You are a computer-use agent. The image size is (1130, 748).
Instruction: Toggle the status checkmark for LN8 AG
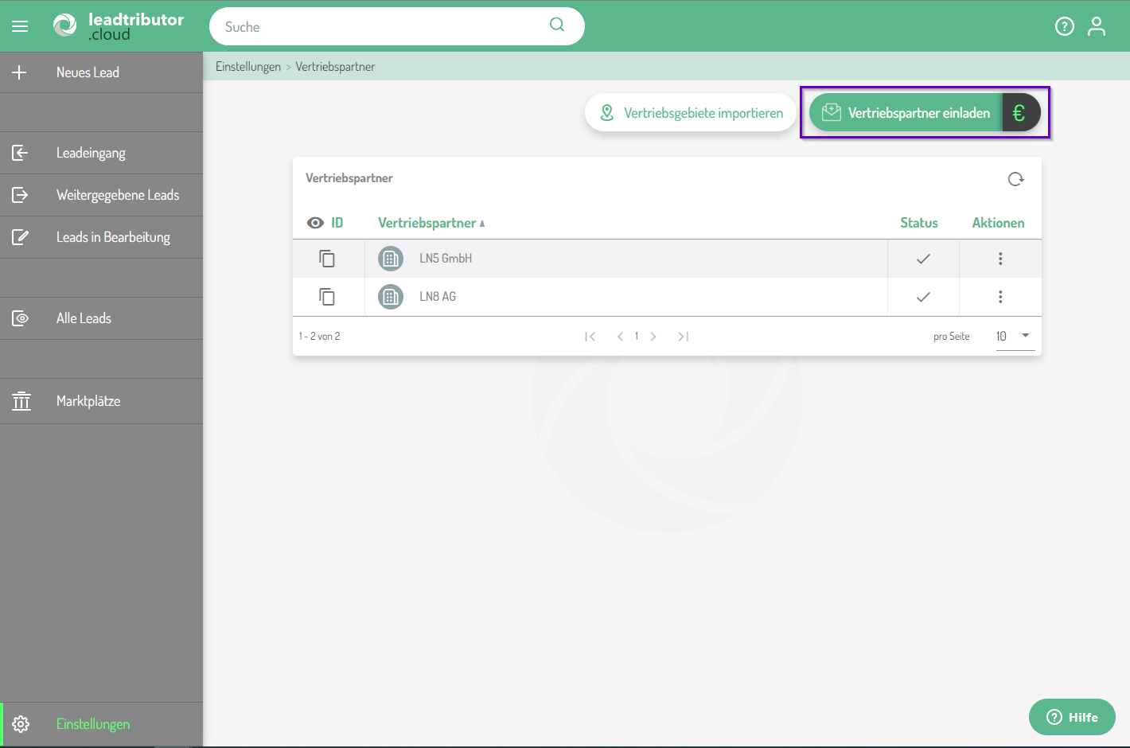[923, 297]
